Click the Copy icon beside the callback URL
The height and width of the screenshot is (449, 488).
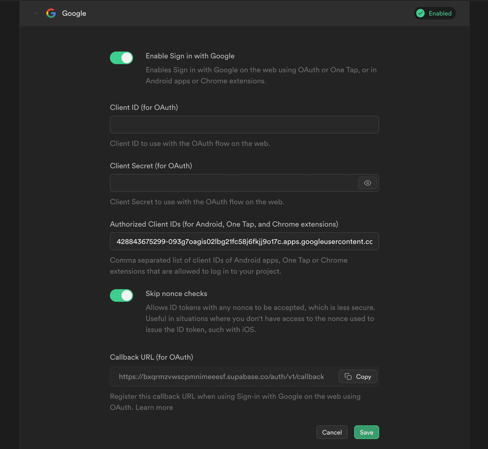348,376
